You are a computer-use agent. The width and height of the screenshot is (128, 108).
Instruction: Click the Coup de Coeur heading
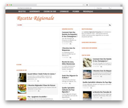(86, 55)
